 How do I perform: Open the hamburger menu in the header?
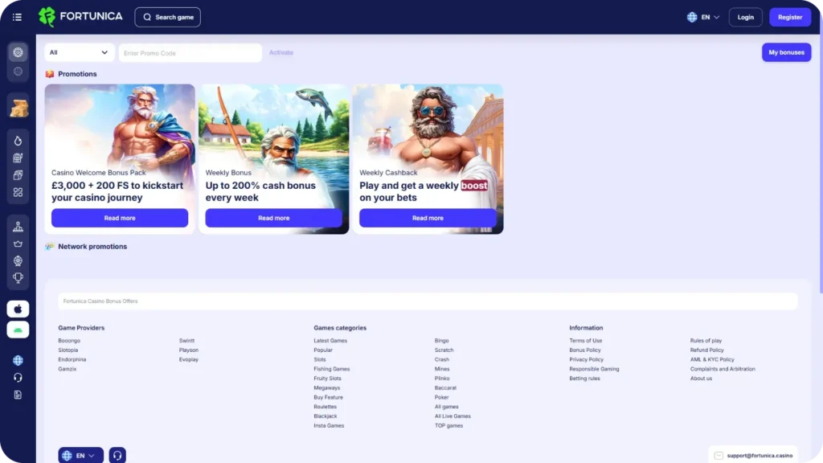pyautogui.click(x=17, y=18)
